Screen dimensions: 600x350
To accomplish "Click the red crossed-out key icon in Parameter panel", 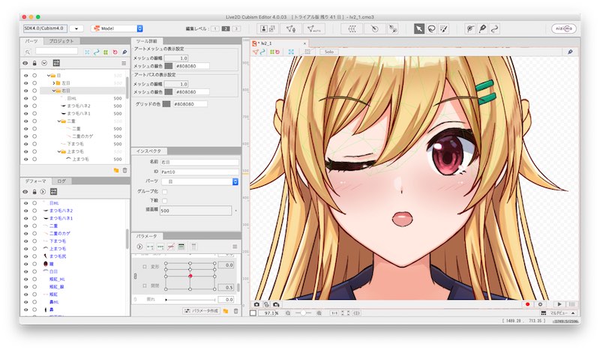I will click(x=171, y=247).
